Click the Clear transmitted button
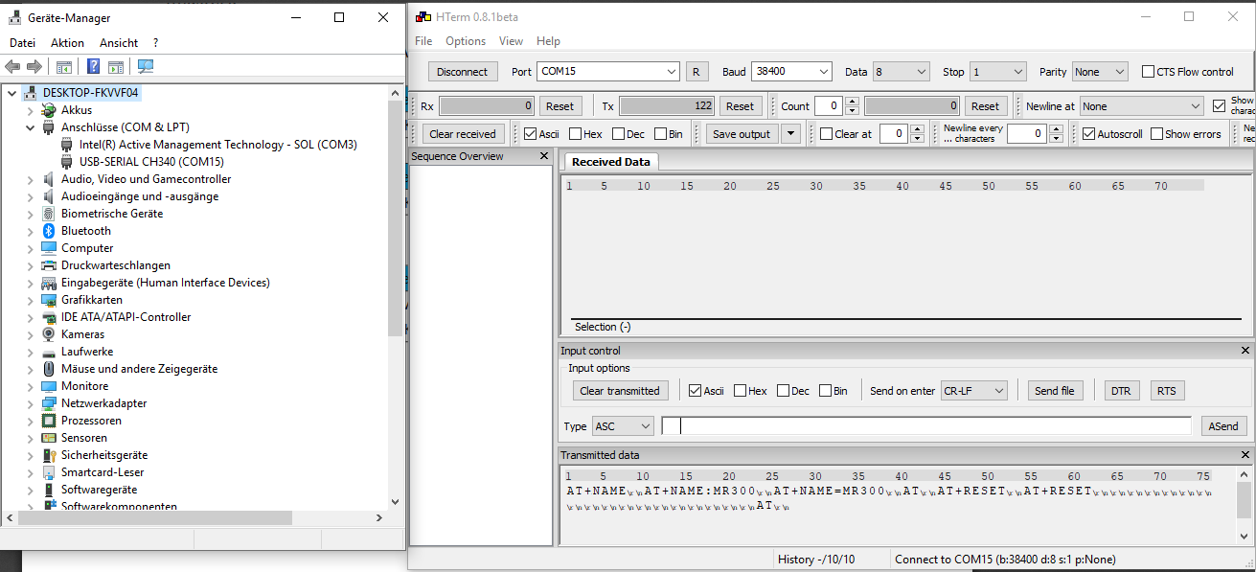The width and height of the screenshot is (1256, 572). coord(620,391)
